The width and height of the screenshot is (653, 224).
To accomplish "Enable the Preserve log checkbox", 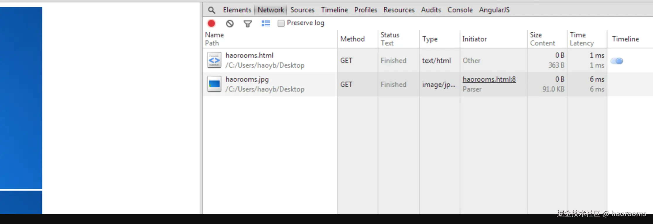I will click(281, 23).
